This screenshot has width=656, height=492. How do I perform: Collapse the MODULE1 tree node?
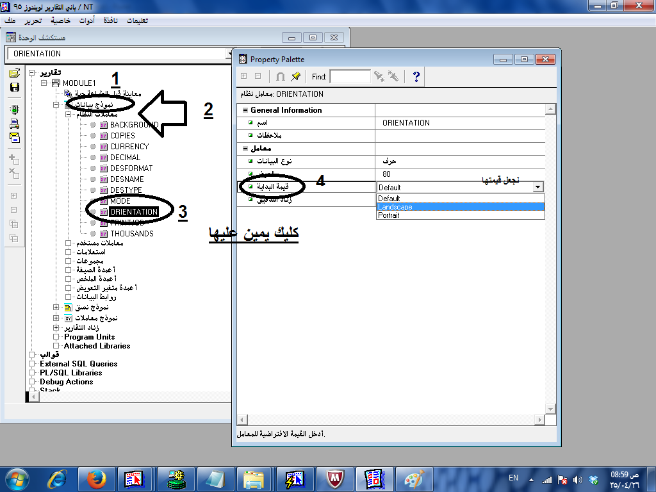coord(44,83)
